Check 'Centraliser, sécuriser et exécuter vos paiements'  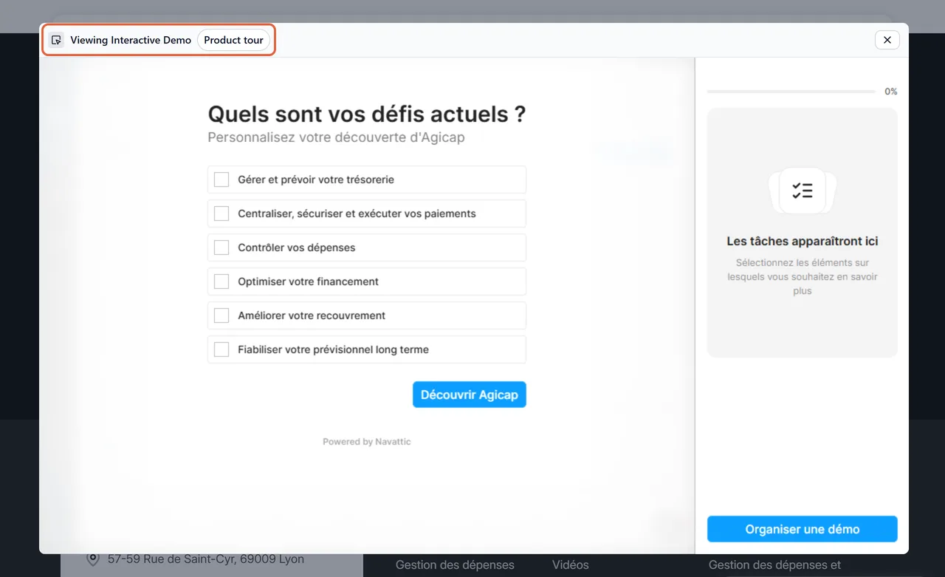pos(221,214)
